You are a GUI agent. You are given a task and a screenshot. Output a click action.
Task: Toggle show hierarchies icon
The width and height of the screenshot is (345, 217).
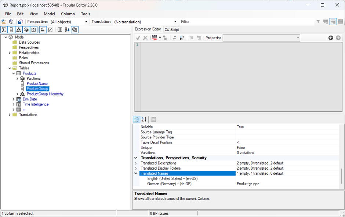click(x=19, y=30)
